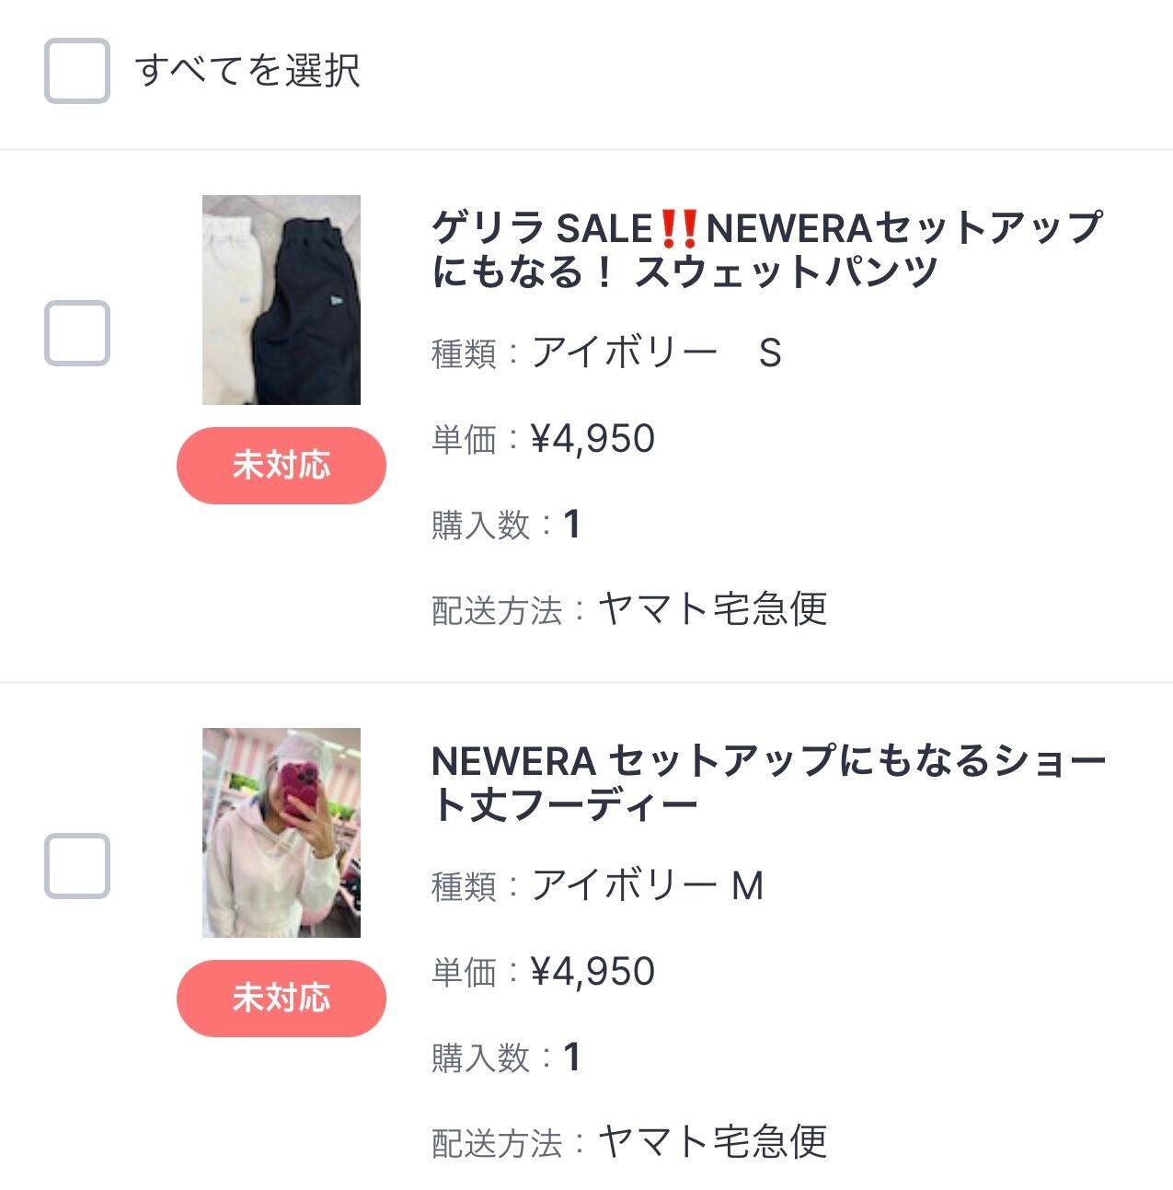Click the 購入数 quantity of the hoodie
The height and width of the screenshot is (1190, 1173).
coord(571,1057)
